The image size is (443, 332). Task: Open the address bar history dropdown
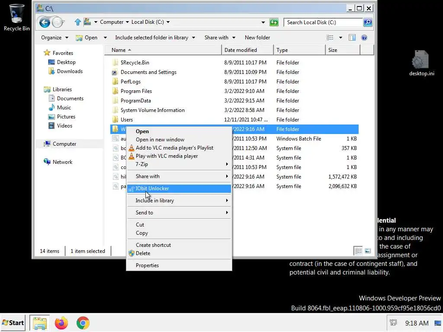click(x=263, y=22)
